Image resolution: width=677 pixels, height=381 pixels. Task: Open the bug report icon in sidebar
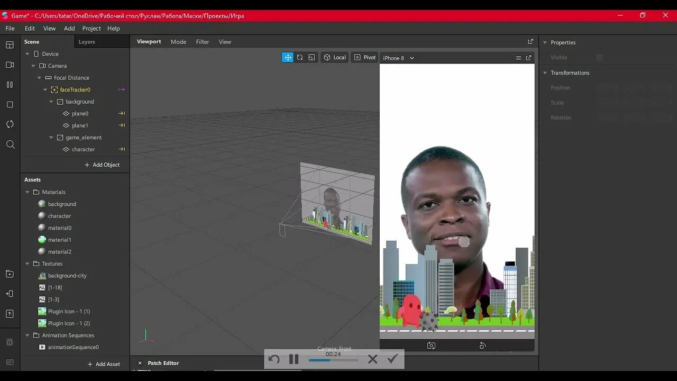pyautogui.click(x=10, y=342)
